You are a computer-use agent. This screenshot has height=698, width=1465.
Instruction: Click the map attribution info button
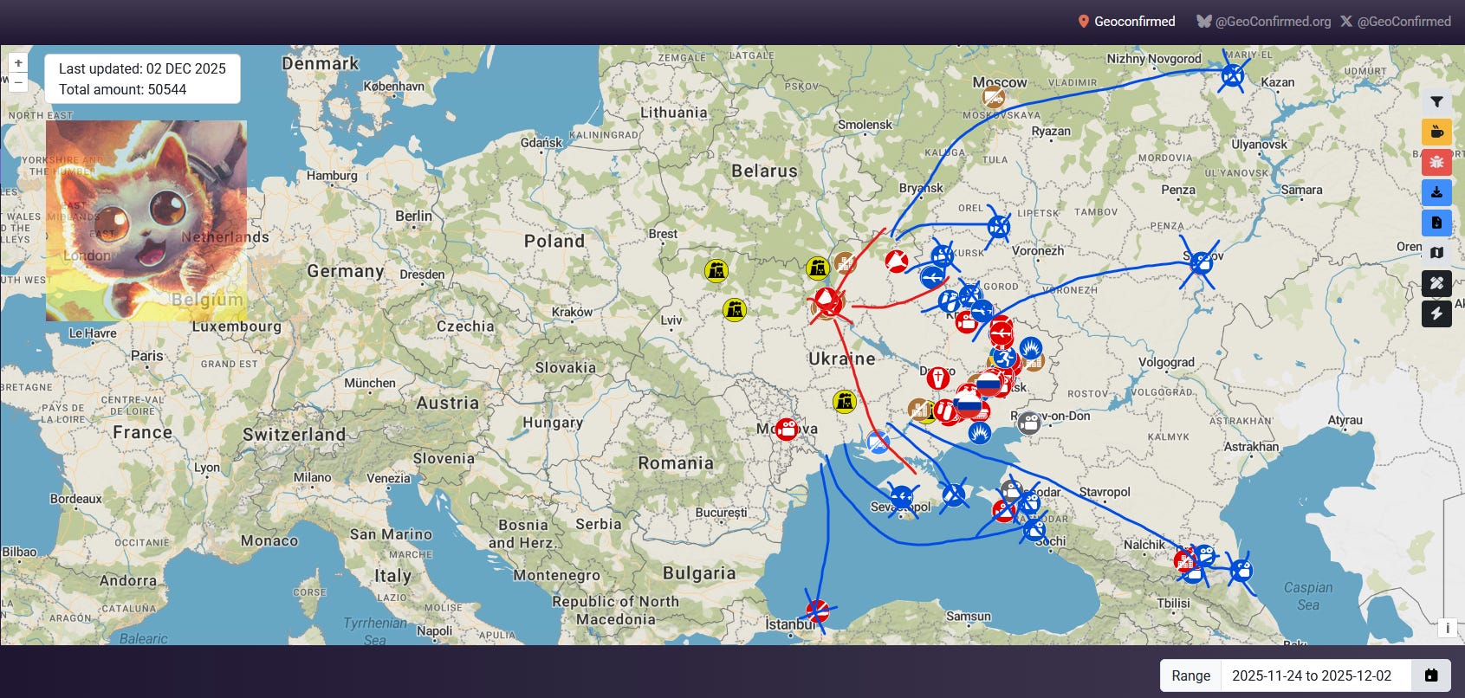click(x=1447, y=628)
